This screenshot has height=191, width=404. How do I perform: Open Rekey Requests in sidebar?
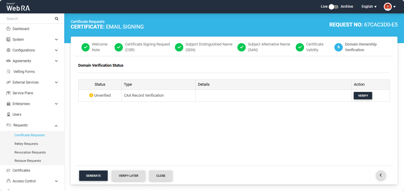coord(26,144)
